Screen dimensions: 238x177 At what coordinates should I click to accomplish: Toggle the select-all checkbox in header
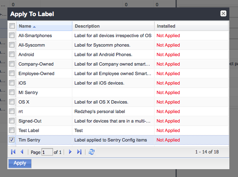point(12,26)
